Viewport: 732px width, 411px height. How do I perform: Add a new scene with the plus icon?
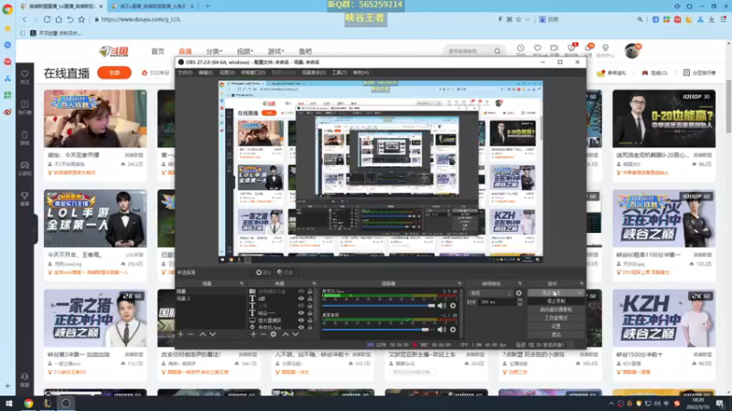pos(180,334)
